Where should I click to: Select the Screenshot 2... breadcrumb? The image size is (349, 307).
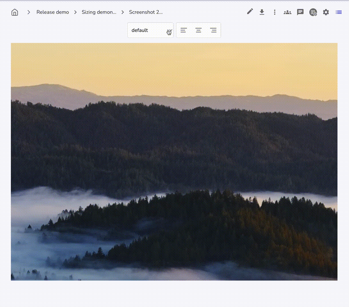pyautogui.click(x=146, y=12)
